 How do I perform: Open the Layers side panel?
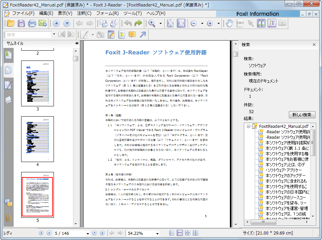pyautogui.click(x=8, y=100)
